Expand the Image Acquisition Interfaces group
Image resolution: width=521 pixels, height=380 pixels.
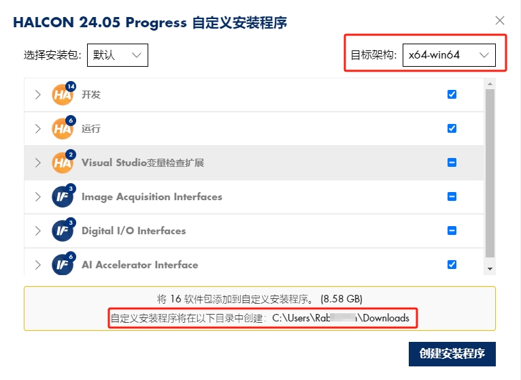point(38,197)
